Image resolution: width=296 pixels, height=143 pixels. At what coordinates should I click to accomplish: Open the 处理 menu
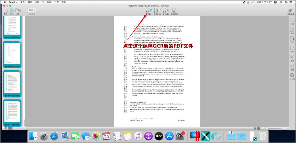click(x=56, y=2)
